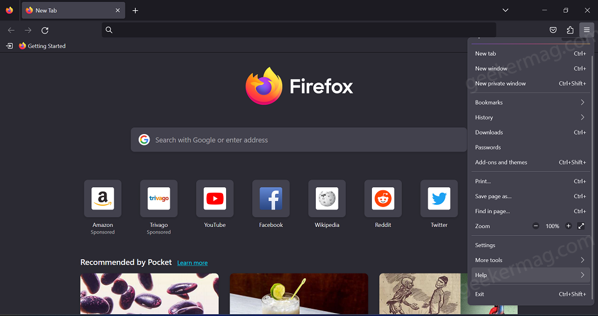
Task: Go back one page
Action: tap(11, 30)
